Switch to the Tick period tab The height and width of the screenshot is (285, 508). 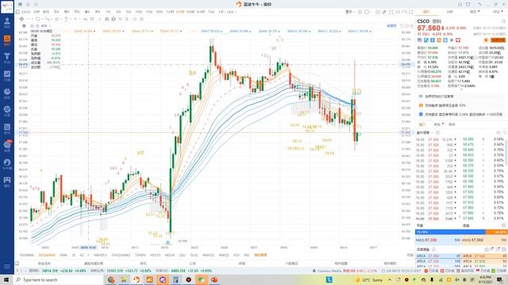pos(211,12)
